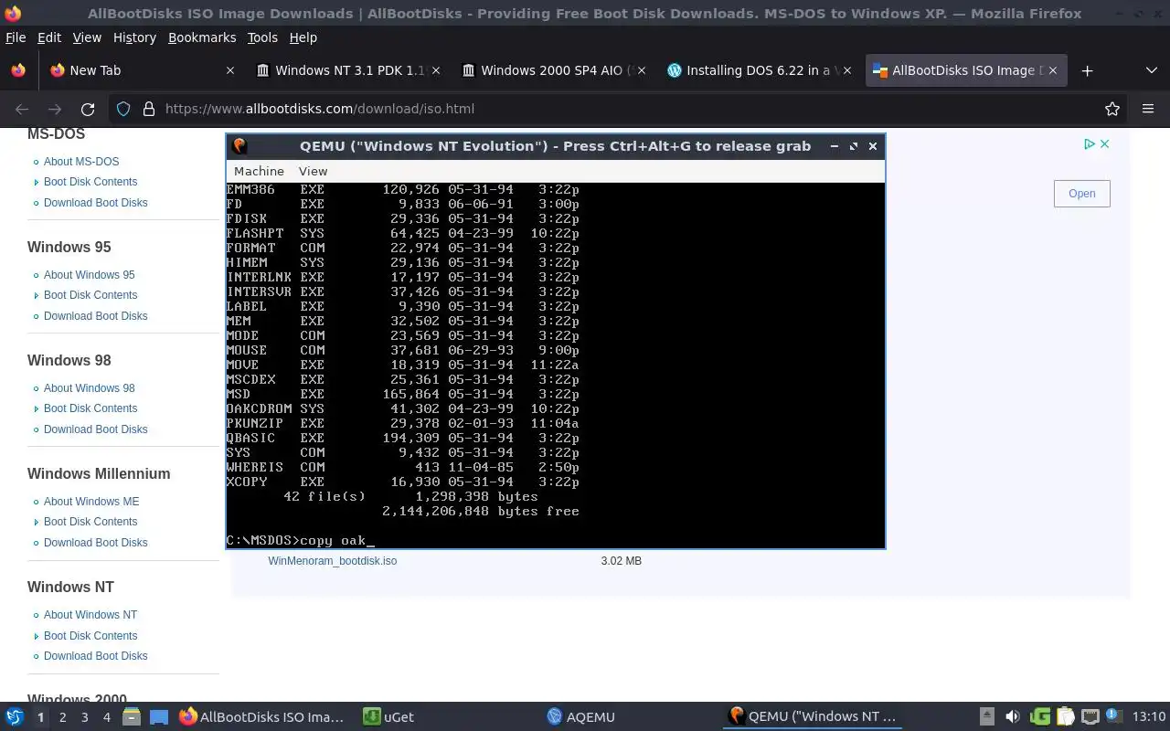
Task: Open Windows NT Download Boot Disks link
Action: 95,656
